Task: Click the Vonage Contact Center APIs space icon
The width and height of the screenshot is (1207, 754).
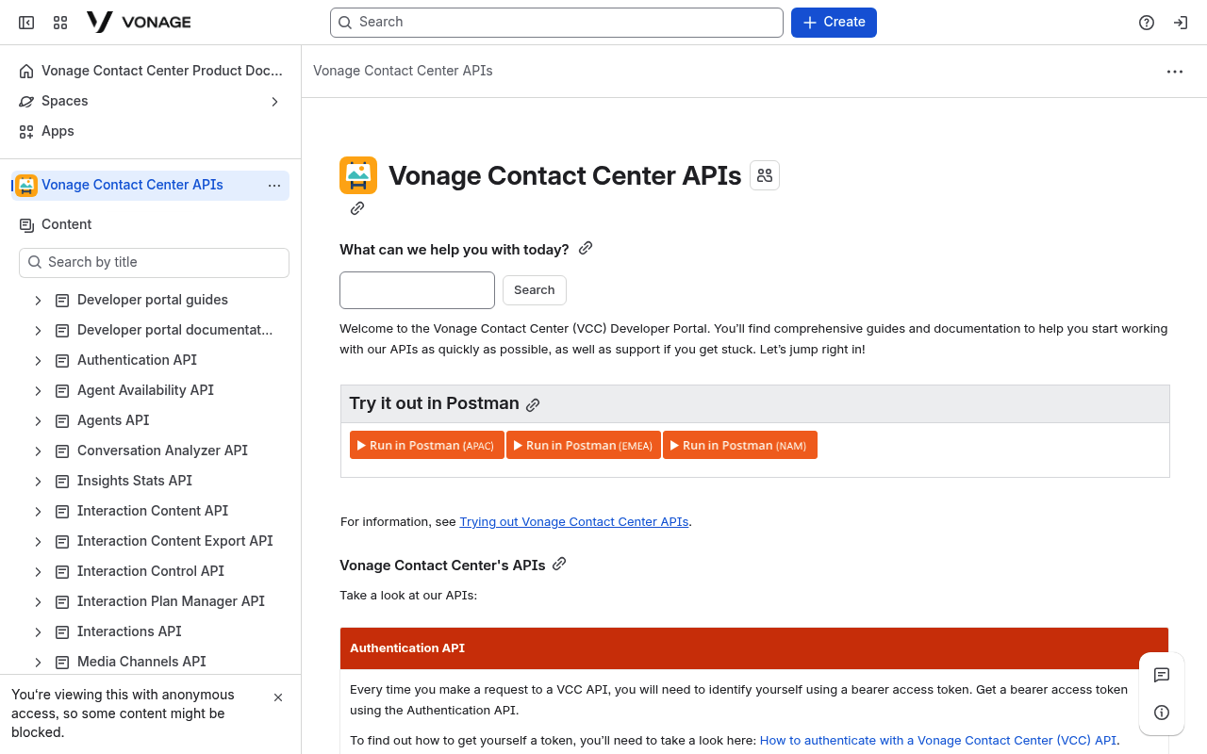Action: 26,185
